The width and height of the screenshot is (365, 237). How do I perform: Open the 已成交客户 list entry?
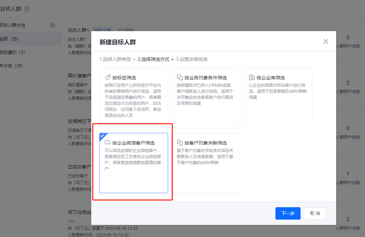[x=79, y=167]
